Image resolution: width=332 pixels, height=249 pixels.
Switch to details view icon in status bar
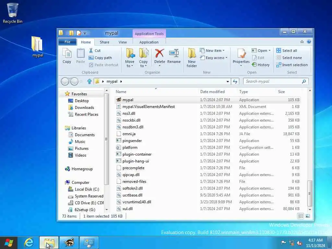point(301,216)
